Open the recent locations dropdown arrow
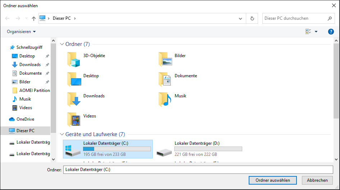This screenshot has width=340, height=190. point(26,18)
